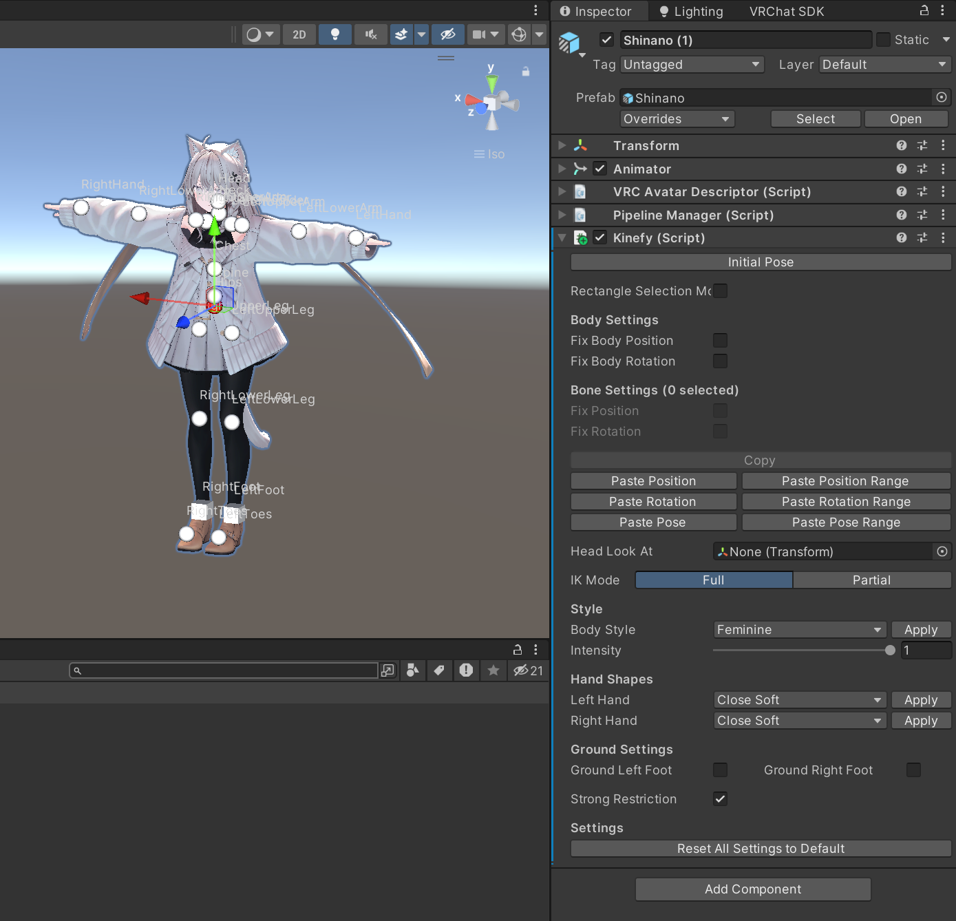Open the prefab Overrides dropdown
The image size is (956, 921).
(x=677, y=118)
